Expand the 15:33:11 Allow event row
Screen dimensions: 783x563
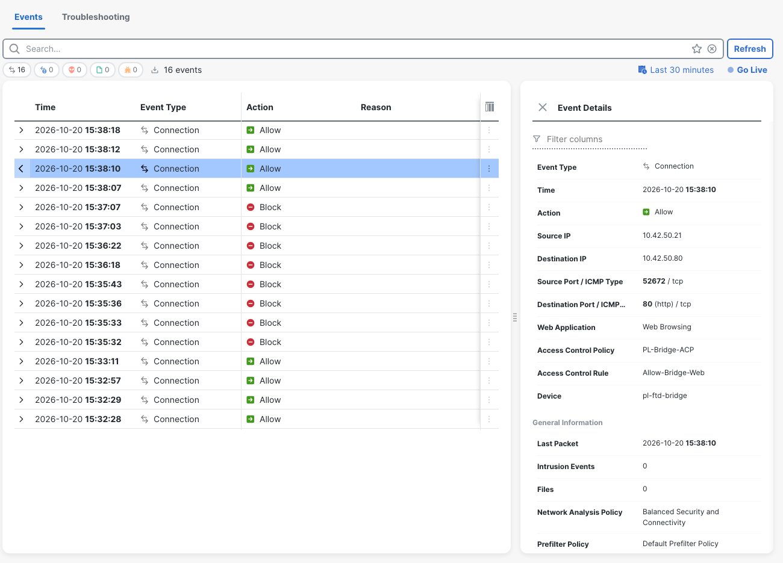pyautogui.click(x=21, y=361)
